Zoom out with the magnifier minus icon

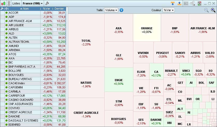(206, 10)
